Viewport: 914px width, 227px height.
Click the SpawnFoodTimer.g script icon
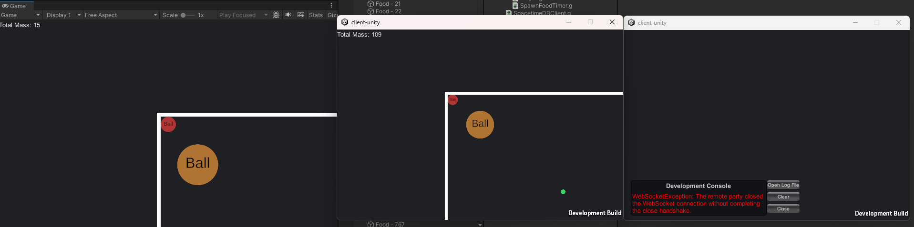pyautogui.click(x=515, y=6)
